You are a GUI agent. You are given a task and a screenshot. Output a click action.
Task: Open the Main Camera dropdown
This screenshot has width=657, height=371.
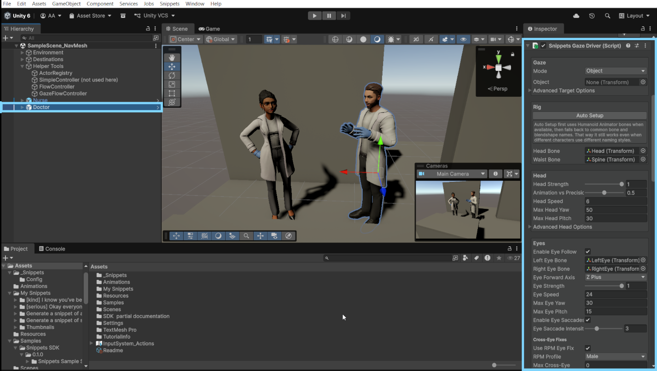(x=452, y=174)
